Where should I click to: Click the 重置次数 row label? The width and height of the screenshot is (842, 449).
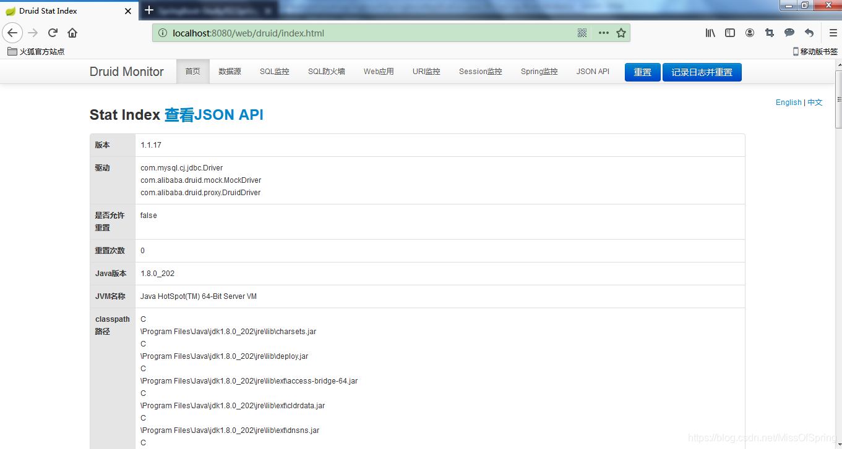110,251
